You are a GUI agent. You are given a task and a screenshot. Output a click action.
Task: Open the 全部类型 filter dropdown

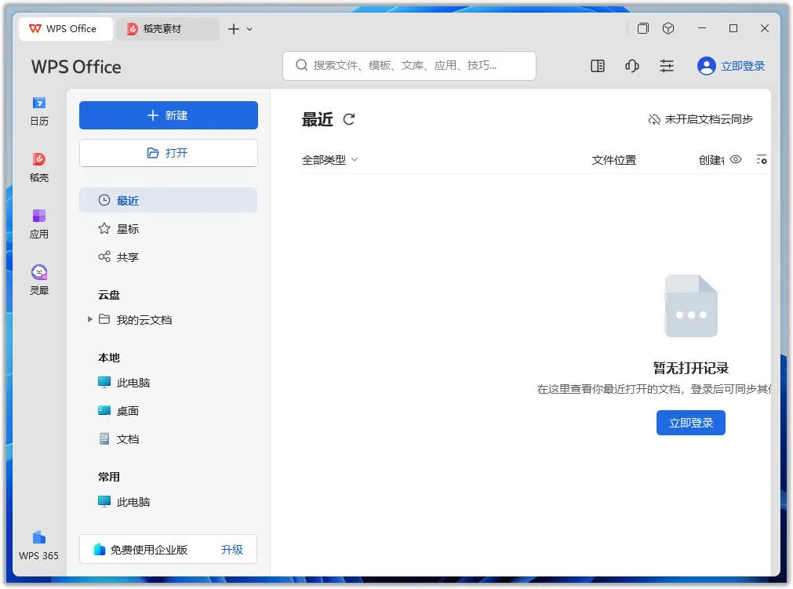click(x=329, y=160)
